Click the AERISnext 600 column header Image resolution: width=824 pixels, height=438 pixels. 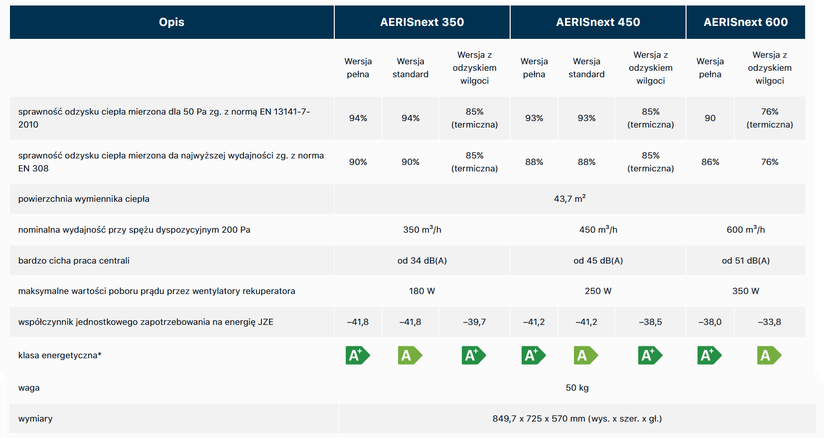tap(745, 22)
